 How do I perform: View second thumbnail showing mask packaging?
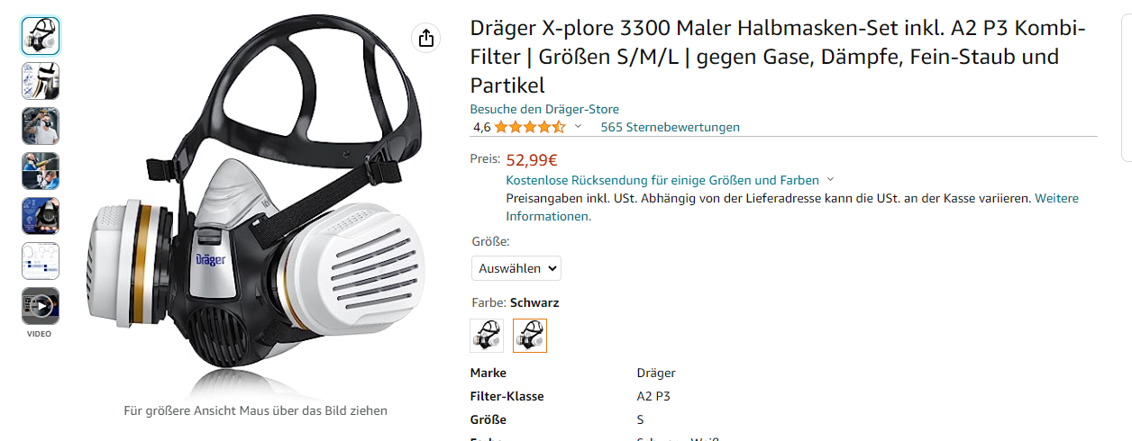(x=41, y=81)
